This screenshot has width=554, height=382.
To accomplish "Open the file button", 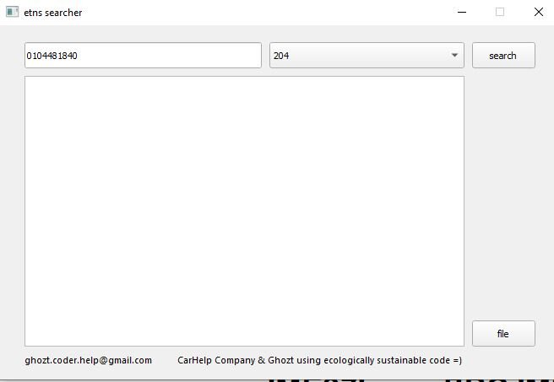I will (503, 333).
